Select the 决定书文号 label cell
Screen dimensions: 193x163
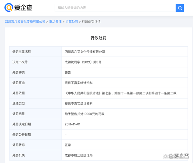(x=36, y=62)
